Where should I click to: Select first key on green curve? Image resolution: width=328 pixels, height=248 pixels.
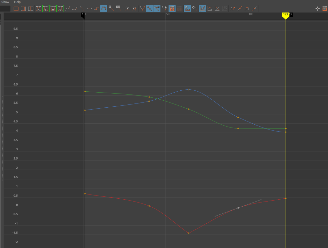(x=85, y=91)
